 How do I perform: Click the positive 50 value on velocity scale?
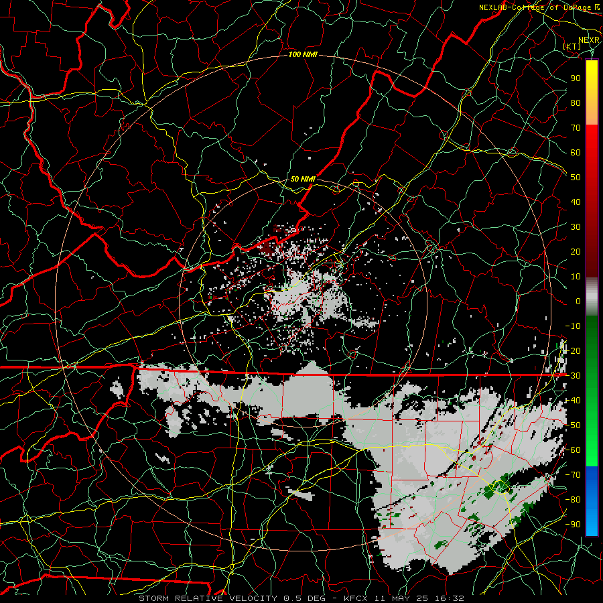pos(576,178)
